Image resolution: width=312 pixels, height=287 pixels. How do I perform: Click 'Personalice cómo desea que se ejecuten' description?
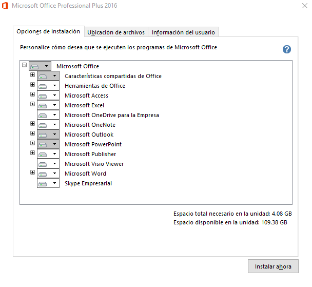[x=119, y=47]
